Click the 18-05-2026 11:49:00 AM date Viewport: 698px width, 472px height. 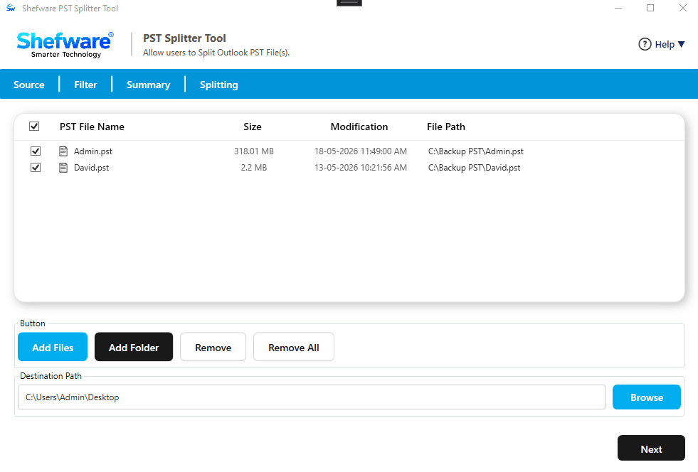tap(361, 151)
